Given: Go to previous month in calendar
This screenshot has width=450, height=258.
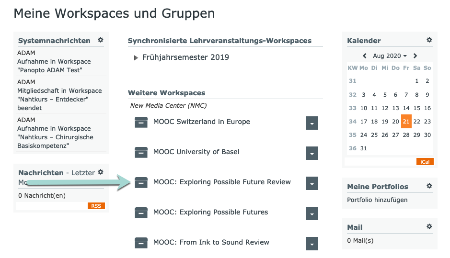Looking at the screenshot, I should tap(365, 56).
